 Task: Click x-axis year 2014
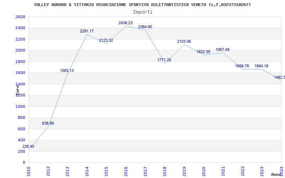coord(87,172)
